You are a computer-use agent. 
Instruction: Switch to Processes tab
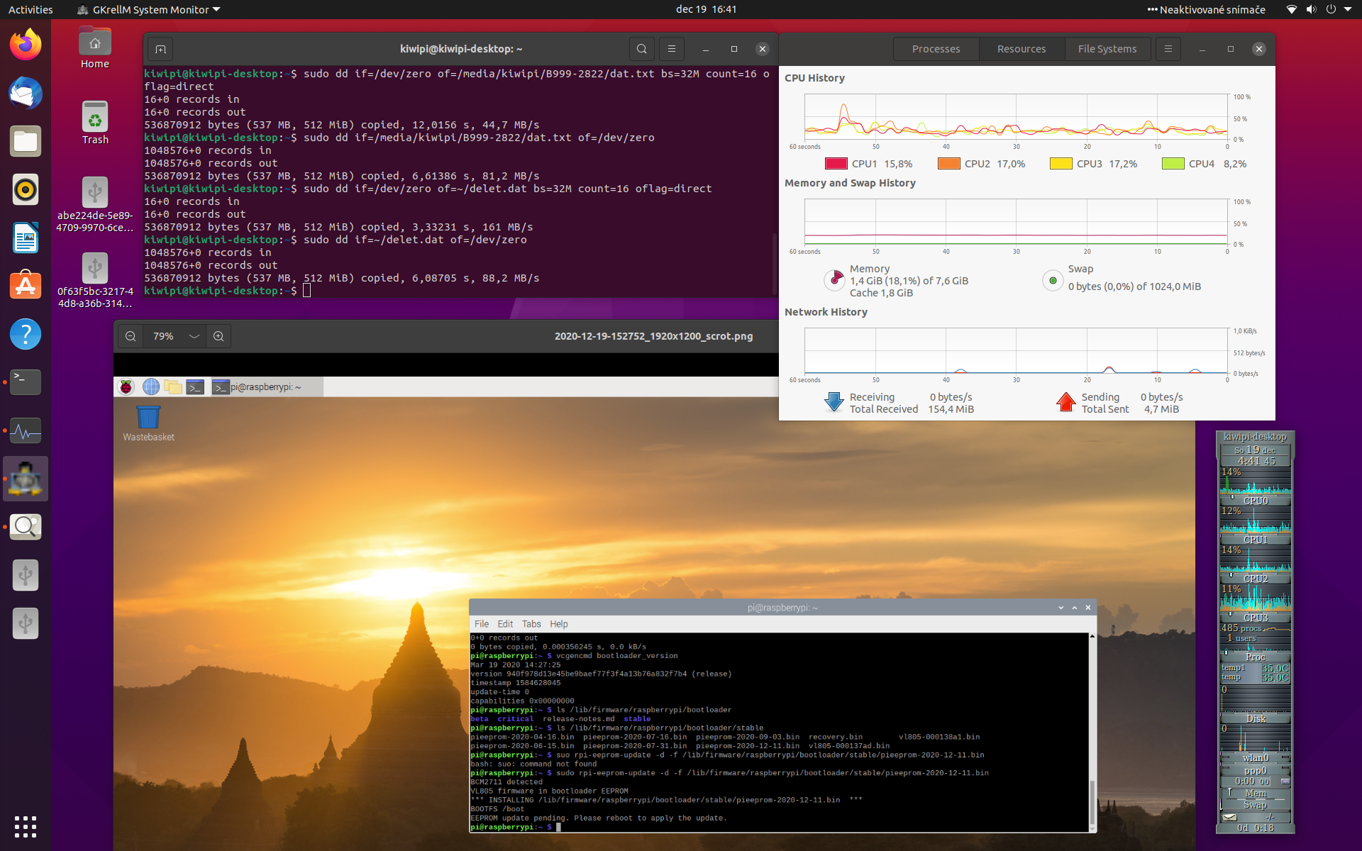pyautogui.click(x=936, y=49)
